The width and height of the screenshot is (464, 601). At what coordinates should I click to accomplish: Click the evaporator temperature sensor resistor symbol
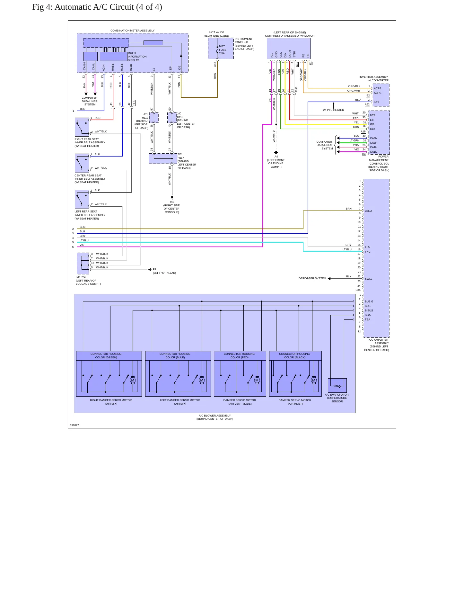click(x=337, y=385)
